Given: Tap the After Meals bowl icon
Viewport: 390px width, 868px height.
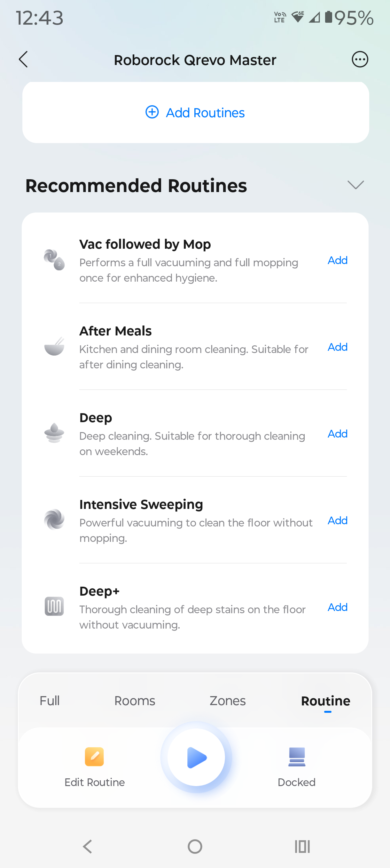Looking at the screenshot, I should tap(54, 346).
